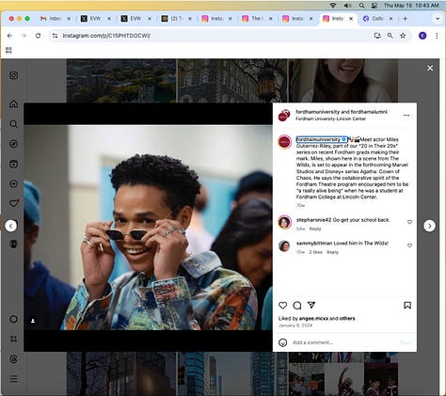
Task: Share post via paper plane icon
Action: click(x=311, y=305)
